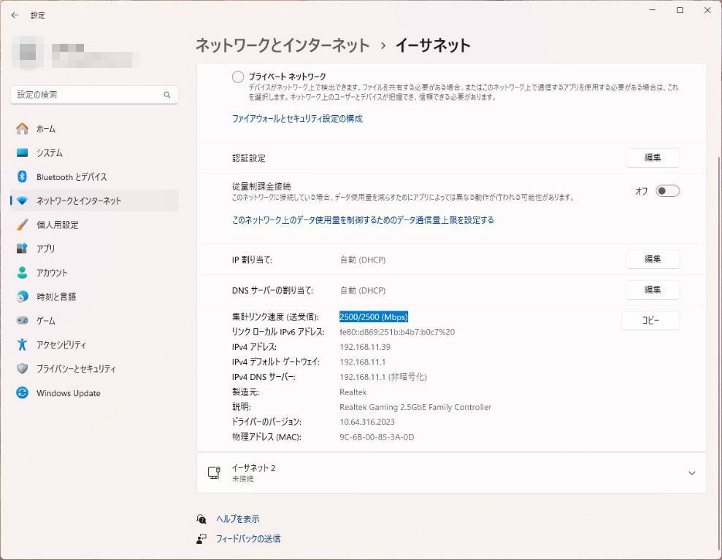Open ゲーム settings in the sidebar

45,321
